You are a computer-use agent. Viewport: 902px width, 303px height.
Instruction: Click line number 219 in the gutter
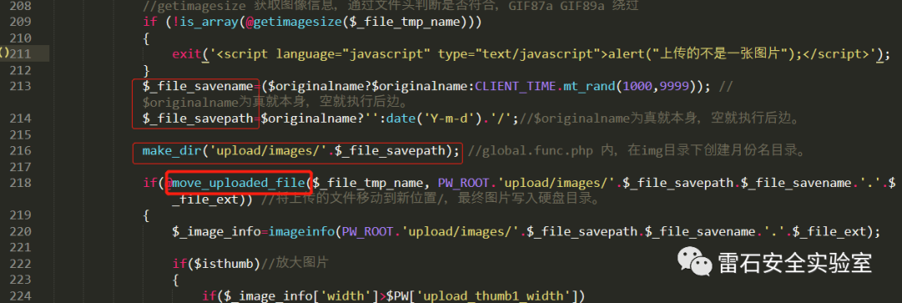pyautogui.click(x=21, y=216)
